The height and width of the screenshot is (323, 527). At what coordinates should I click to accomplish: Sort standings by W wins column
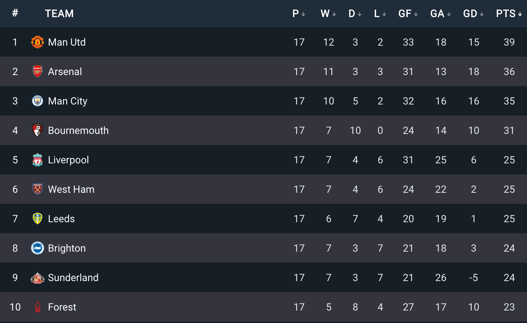point(328,14)
